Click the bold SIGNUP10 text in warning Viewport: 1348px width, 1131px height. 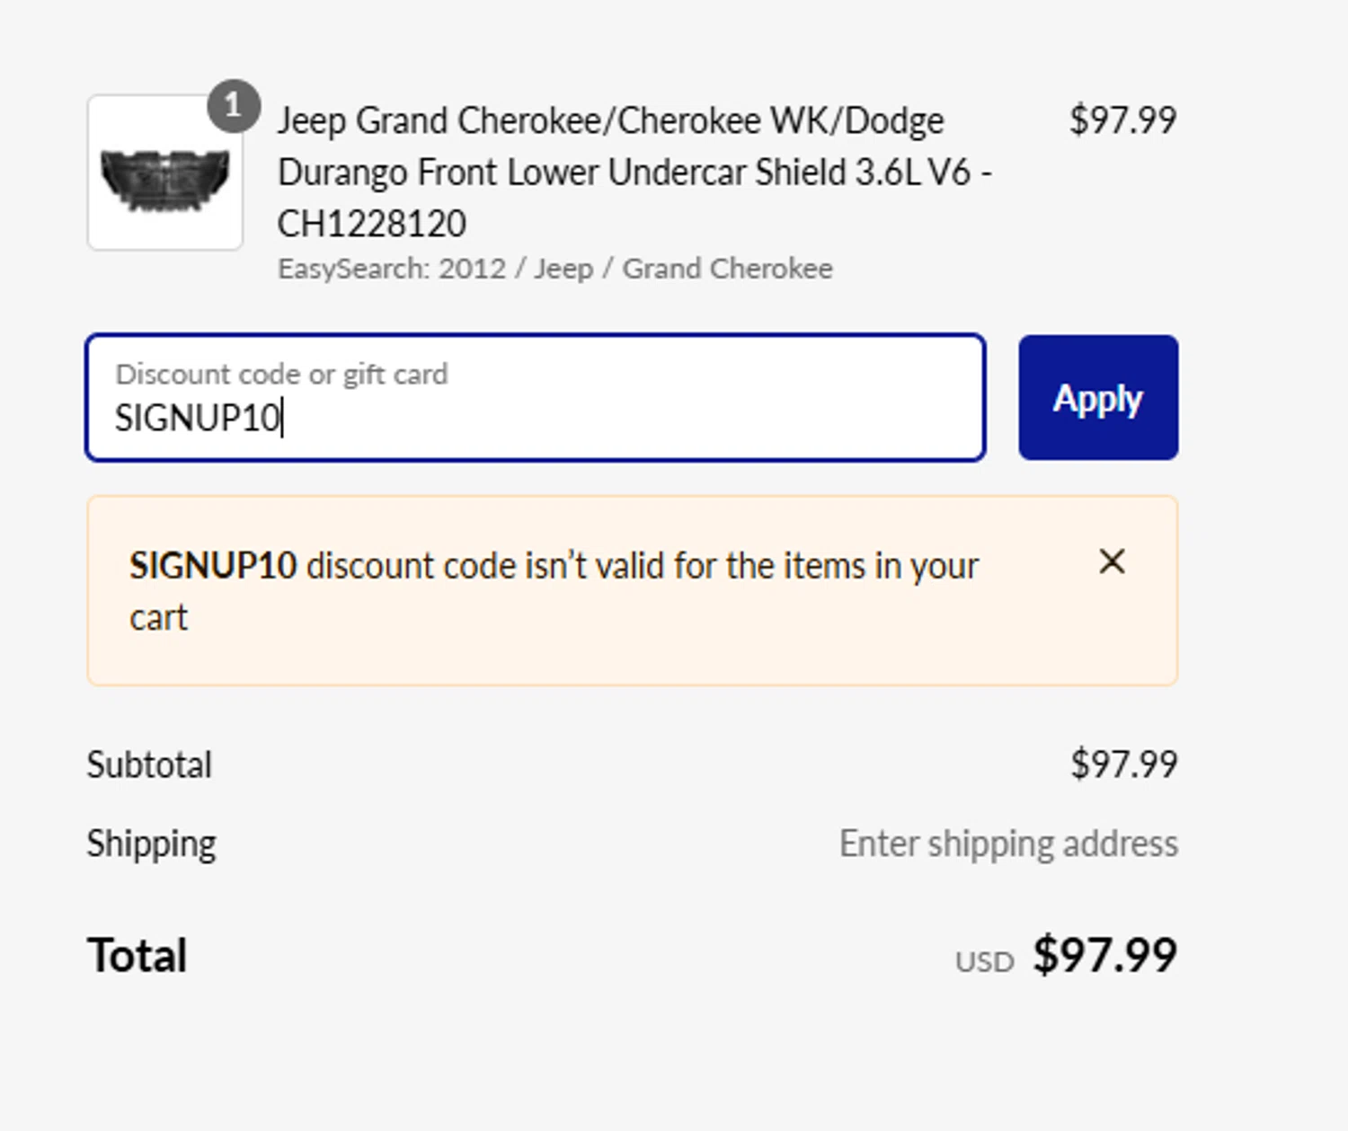[213, 566]
